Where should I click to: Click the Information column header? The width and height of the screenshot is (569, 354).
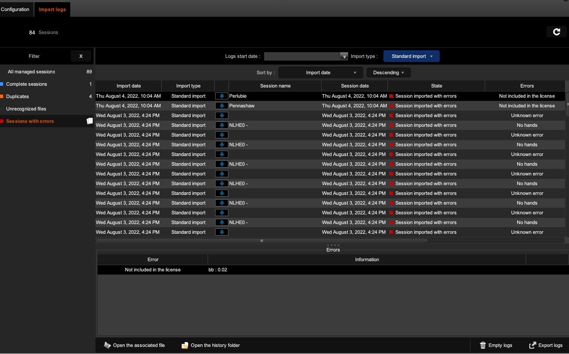point(367,259)
